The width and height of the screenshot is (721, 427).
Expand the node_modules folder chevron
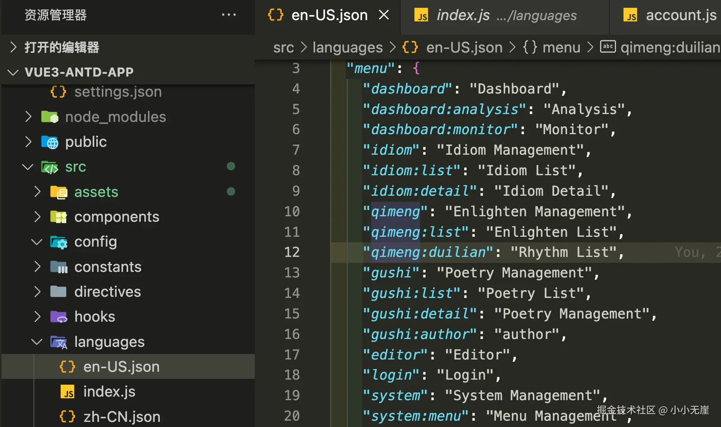[28, 117]
